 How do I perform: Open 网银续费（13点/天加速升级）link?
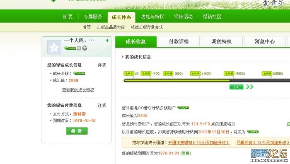coord(263,142)
